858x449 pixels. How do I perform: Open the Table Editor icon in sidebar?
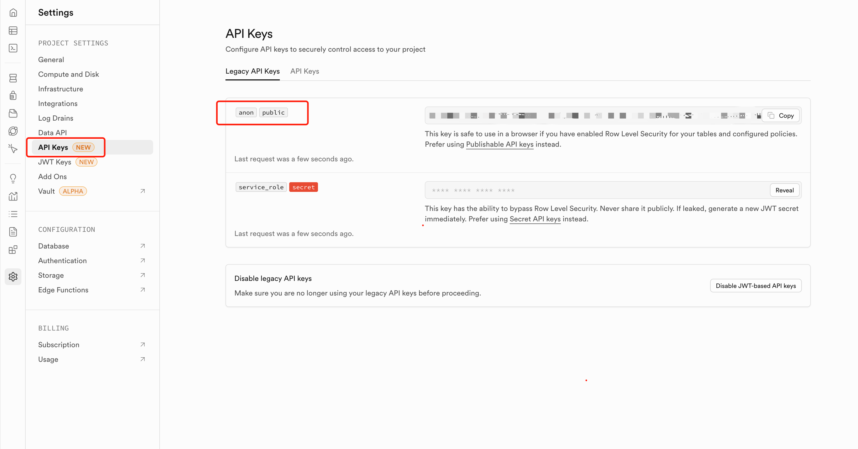pyautogui.click(x=13, y=31)
